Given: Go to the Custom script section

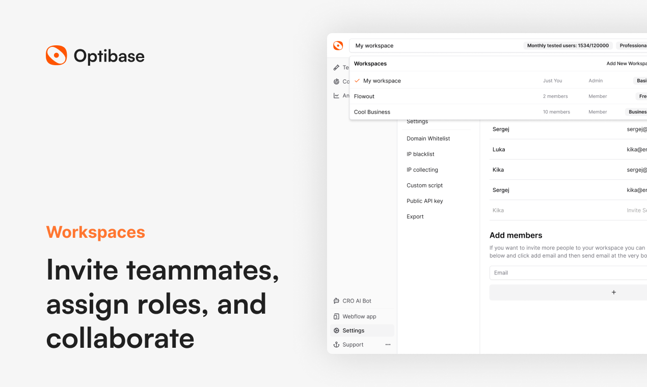Looking at the screenshot, I should click(x=424, y=185).
